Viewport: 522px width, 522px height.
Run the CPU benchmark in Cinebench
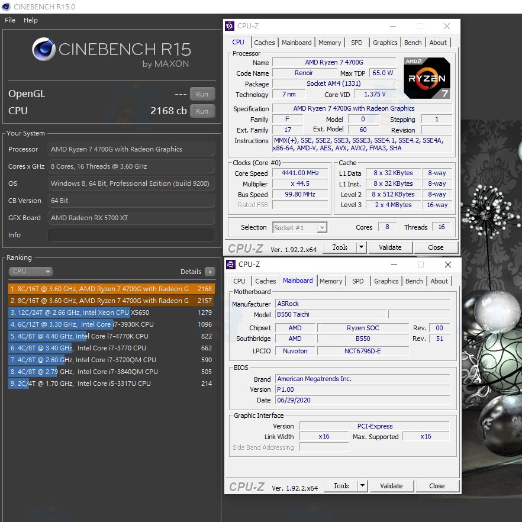pyautogui.click(x=202, y=111)
